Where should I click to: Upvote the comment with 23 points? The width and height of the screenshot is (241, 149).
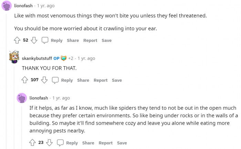[33, 143]
